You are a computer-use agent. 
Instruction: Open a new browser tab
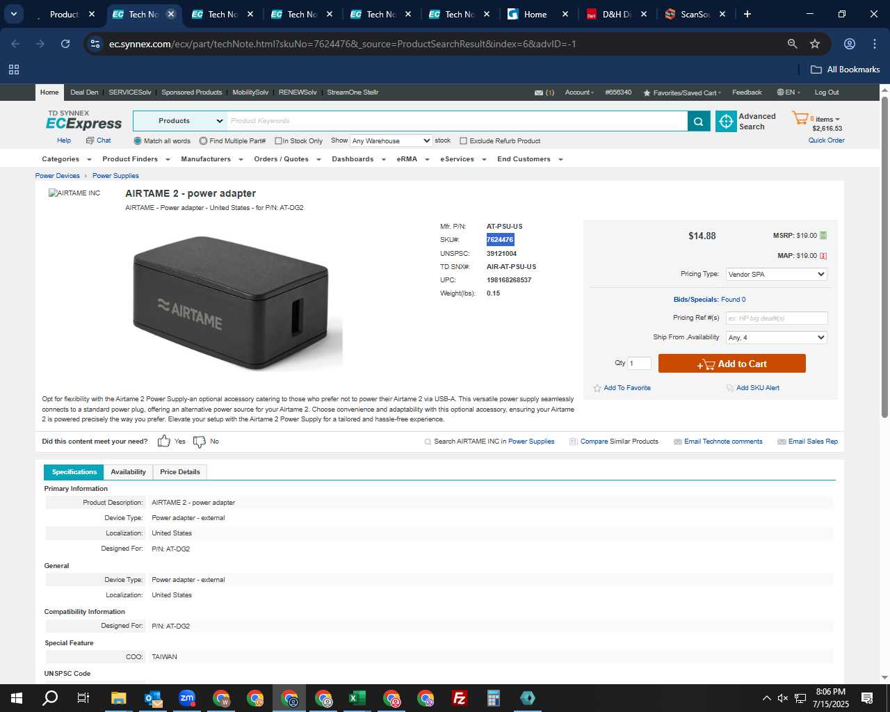pyautogui.click(x=747, y=14)
